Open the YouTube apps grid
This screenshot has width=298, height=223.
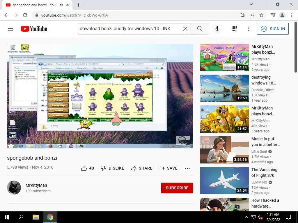pyautogui.click(x=235, y=29)
